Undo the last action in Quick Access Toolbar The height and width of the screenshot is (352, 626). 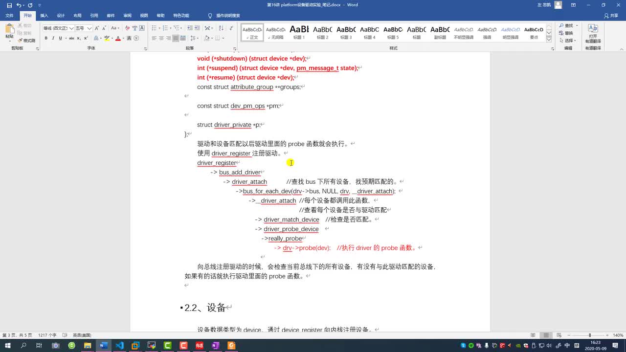(x=19, y=5)
